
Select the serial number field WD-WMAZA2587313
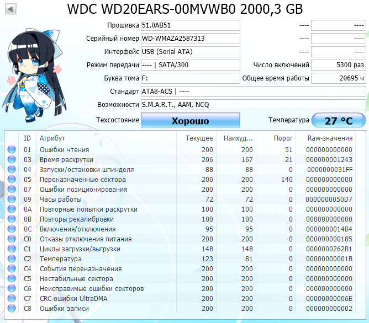click(191, 39)
